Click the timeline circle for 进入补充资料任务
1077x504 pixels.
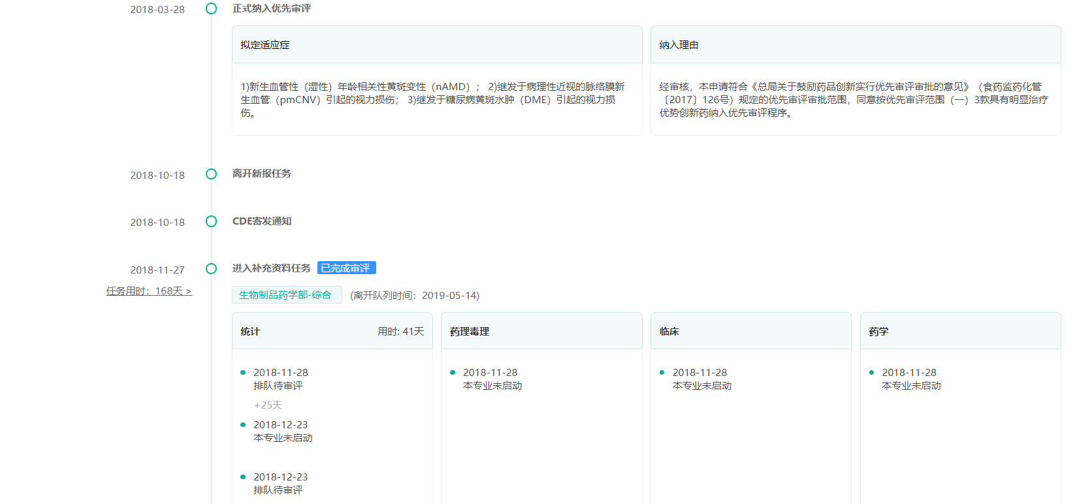(x=211, y=268)
